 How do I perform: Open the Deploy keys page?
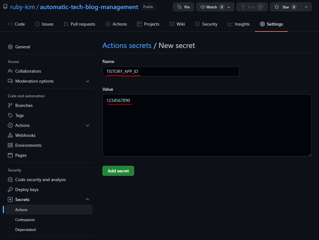point(49,190)
